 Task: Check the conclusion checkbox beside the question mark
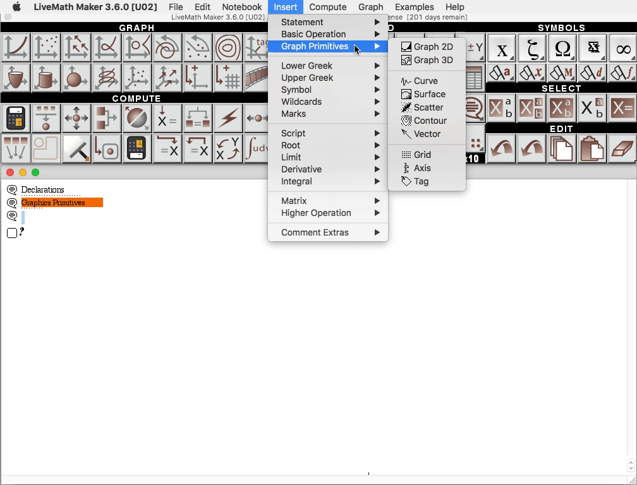point(11,233)
